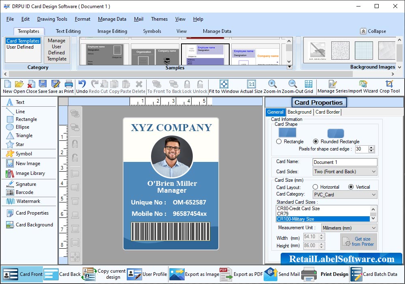The image size is (405, 284).
Task: Add a Watermark to card
Action: pyautogui.click(x=23, y=201)
